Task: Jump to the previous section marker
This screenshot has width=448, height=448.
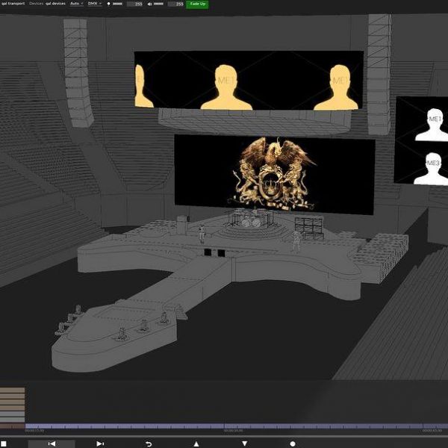Action: coord(52,444)
